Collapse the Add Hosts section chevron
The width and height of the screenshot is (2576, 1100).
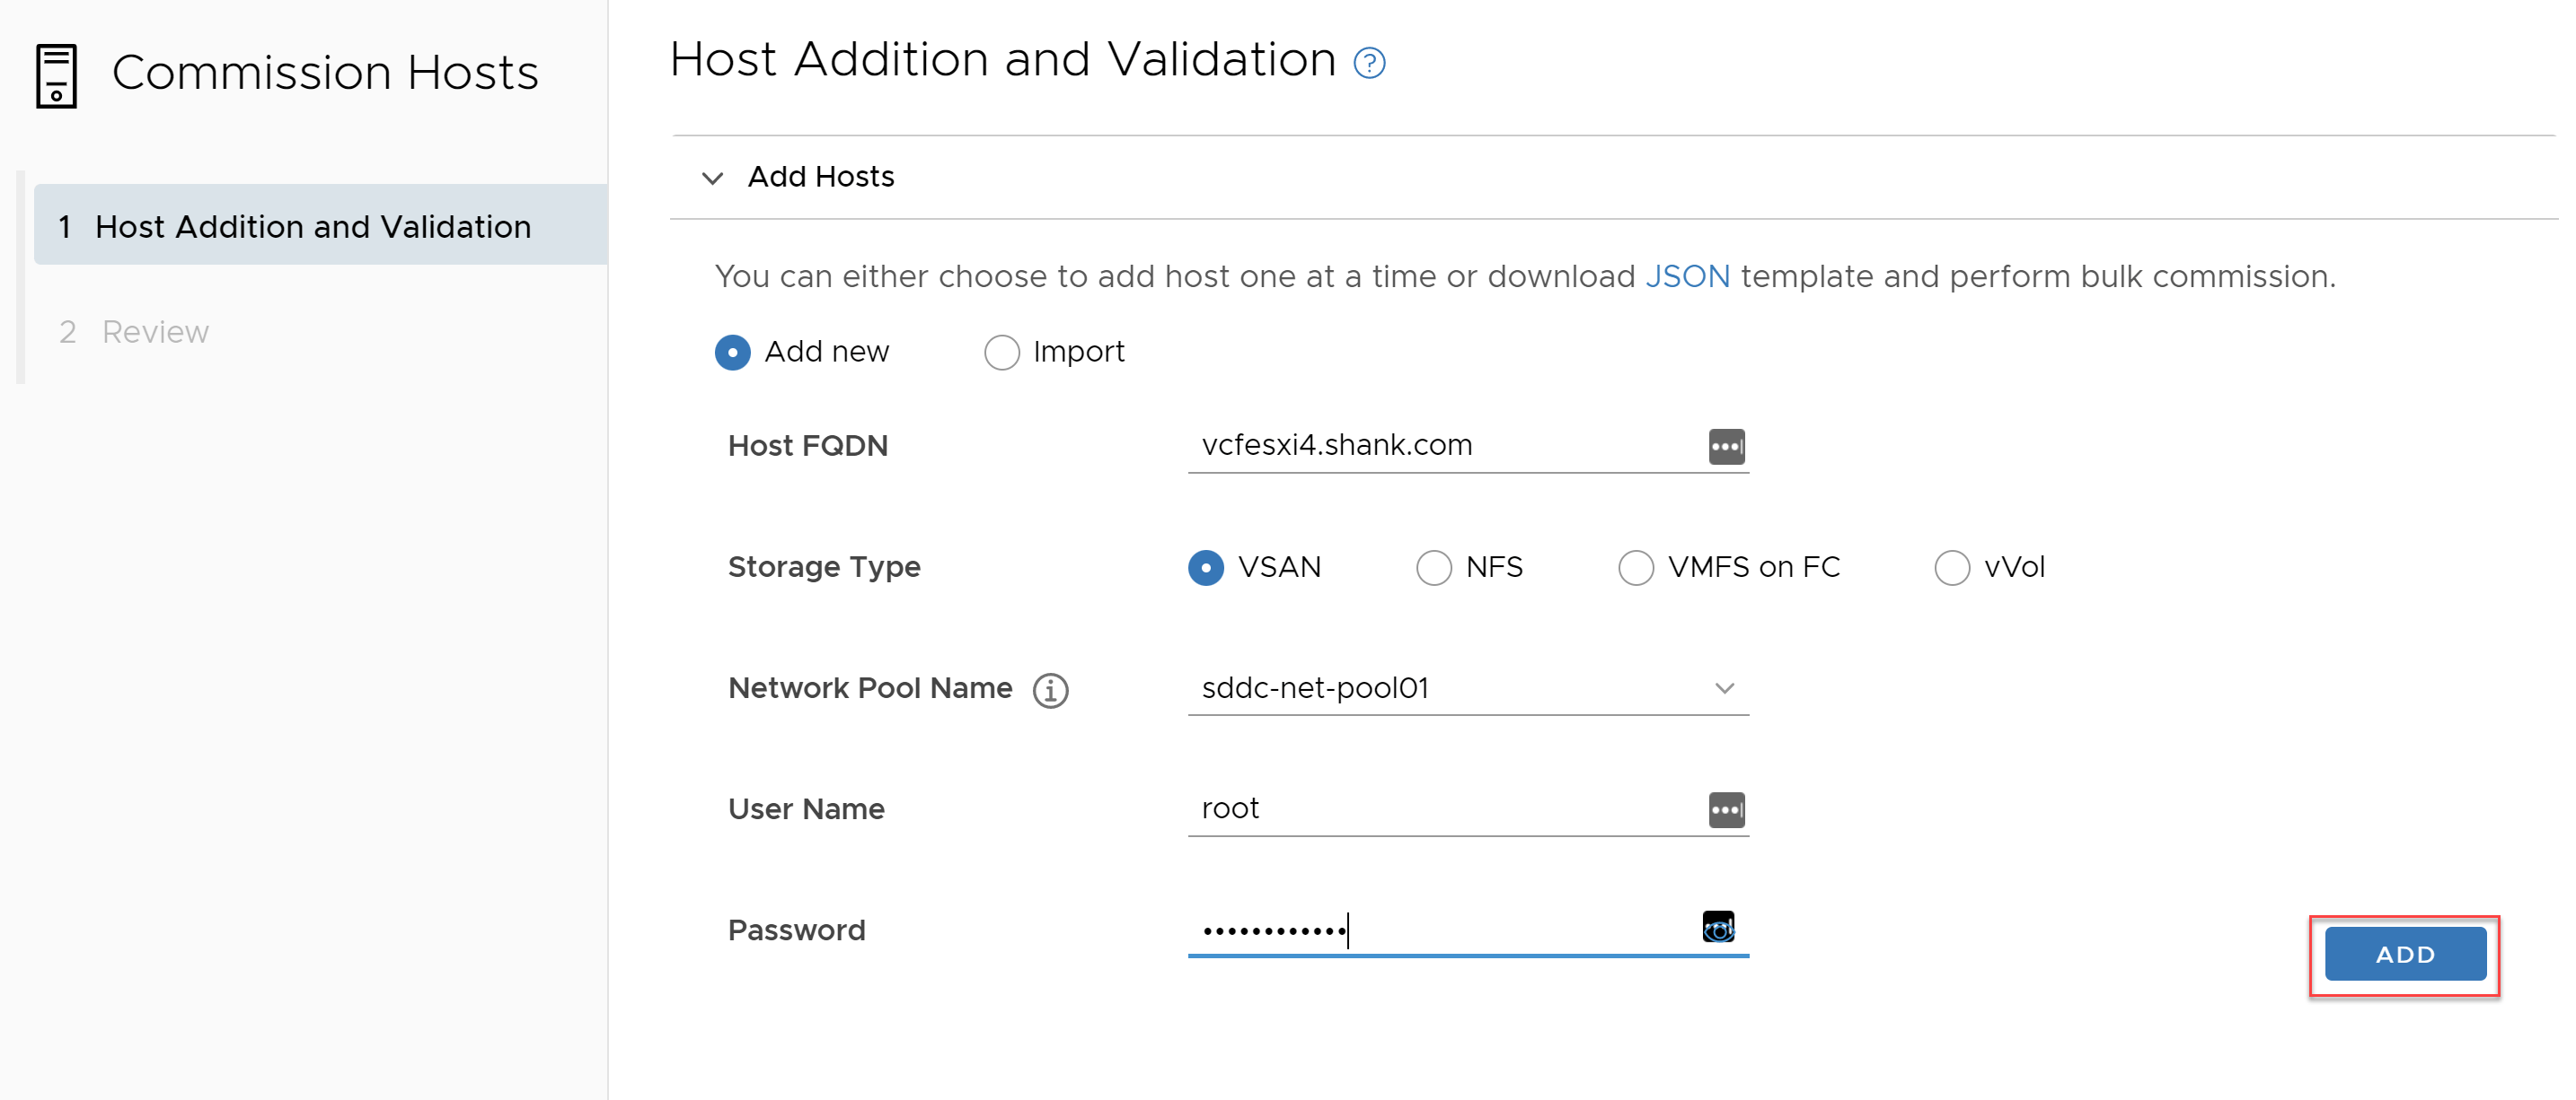point(712,179)
